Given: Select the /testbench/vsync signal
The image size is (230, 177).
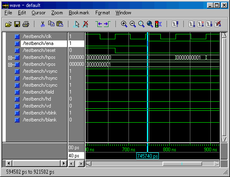Looking at the screenshot, I should [40, 71].
